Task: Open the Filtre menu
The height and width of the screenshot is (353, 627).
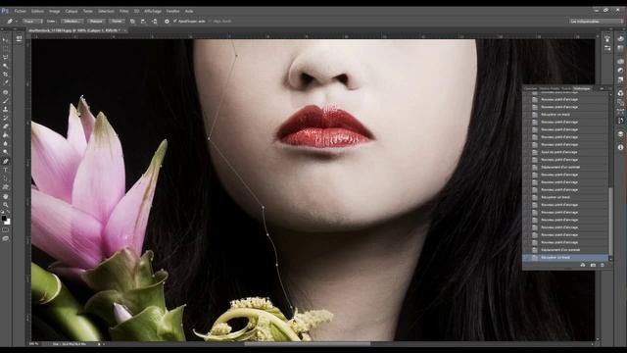Action: pos(124,11)
